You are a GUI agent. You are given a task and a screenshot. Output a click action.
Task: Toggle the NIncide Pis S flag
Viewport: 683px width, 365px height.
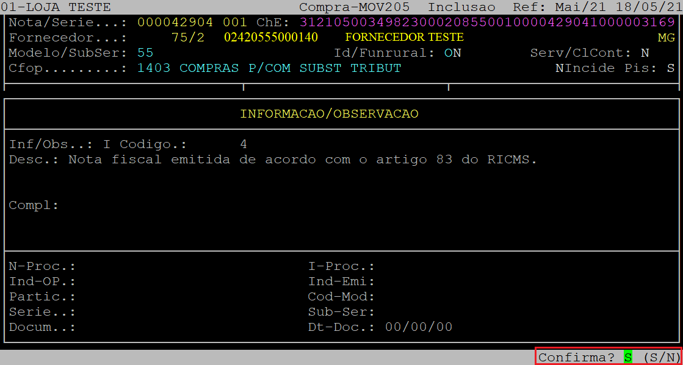click(670, 68)
